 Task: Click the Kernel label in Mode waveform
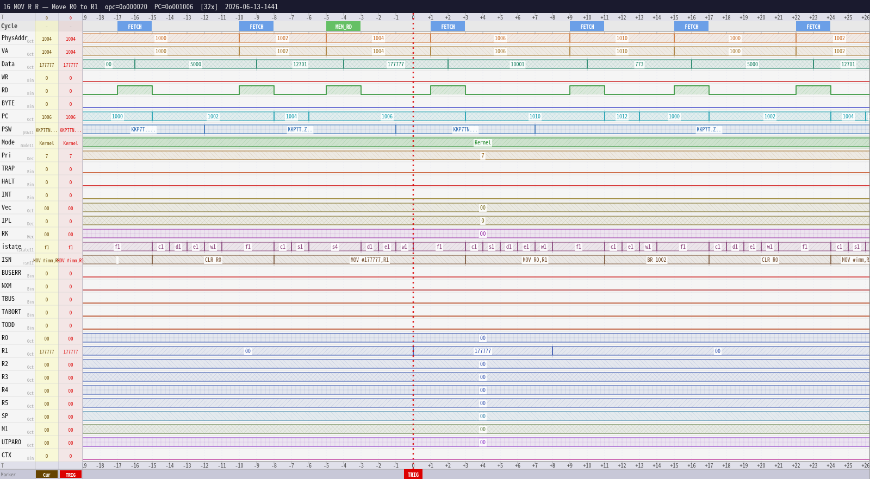coord(483,143)
